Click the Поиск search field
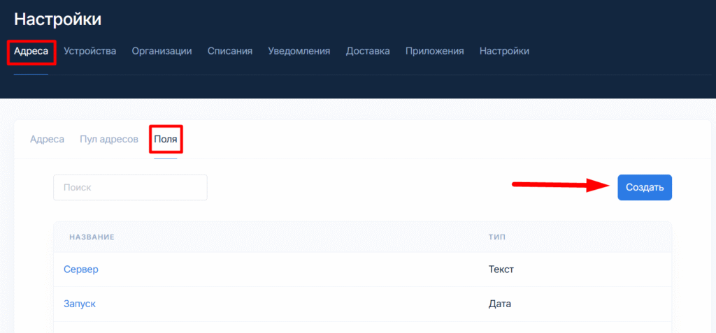 (x=130, y=187)
